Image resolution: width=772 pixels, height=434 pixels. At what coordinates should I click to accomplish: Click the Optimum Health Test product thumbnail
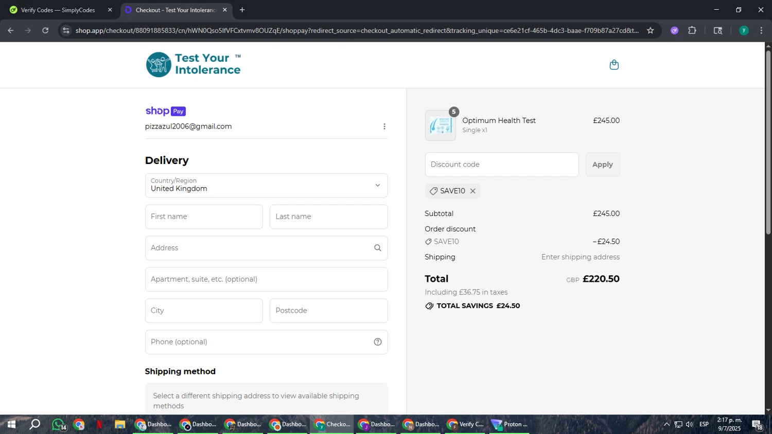(440, 125)
